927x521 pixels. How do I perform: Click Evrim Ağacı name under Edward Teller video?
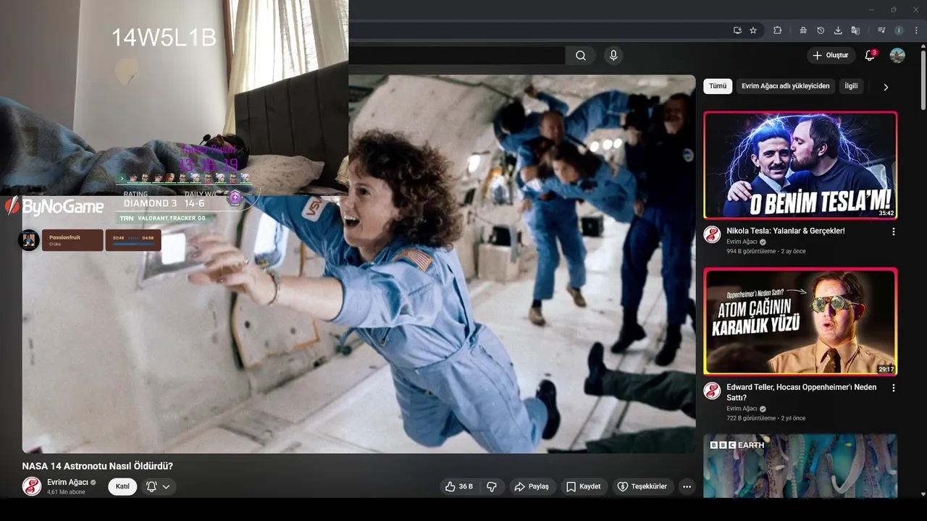tap(742, 409)
